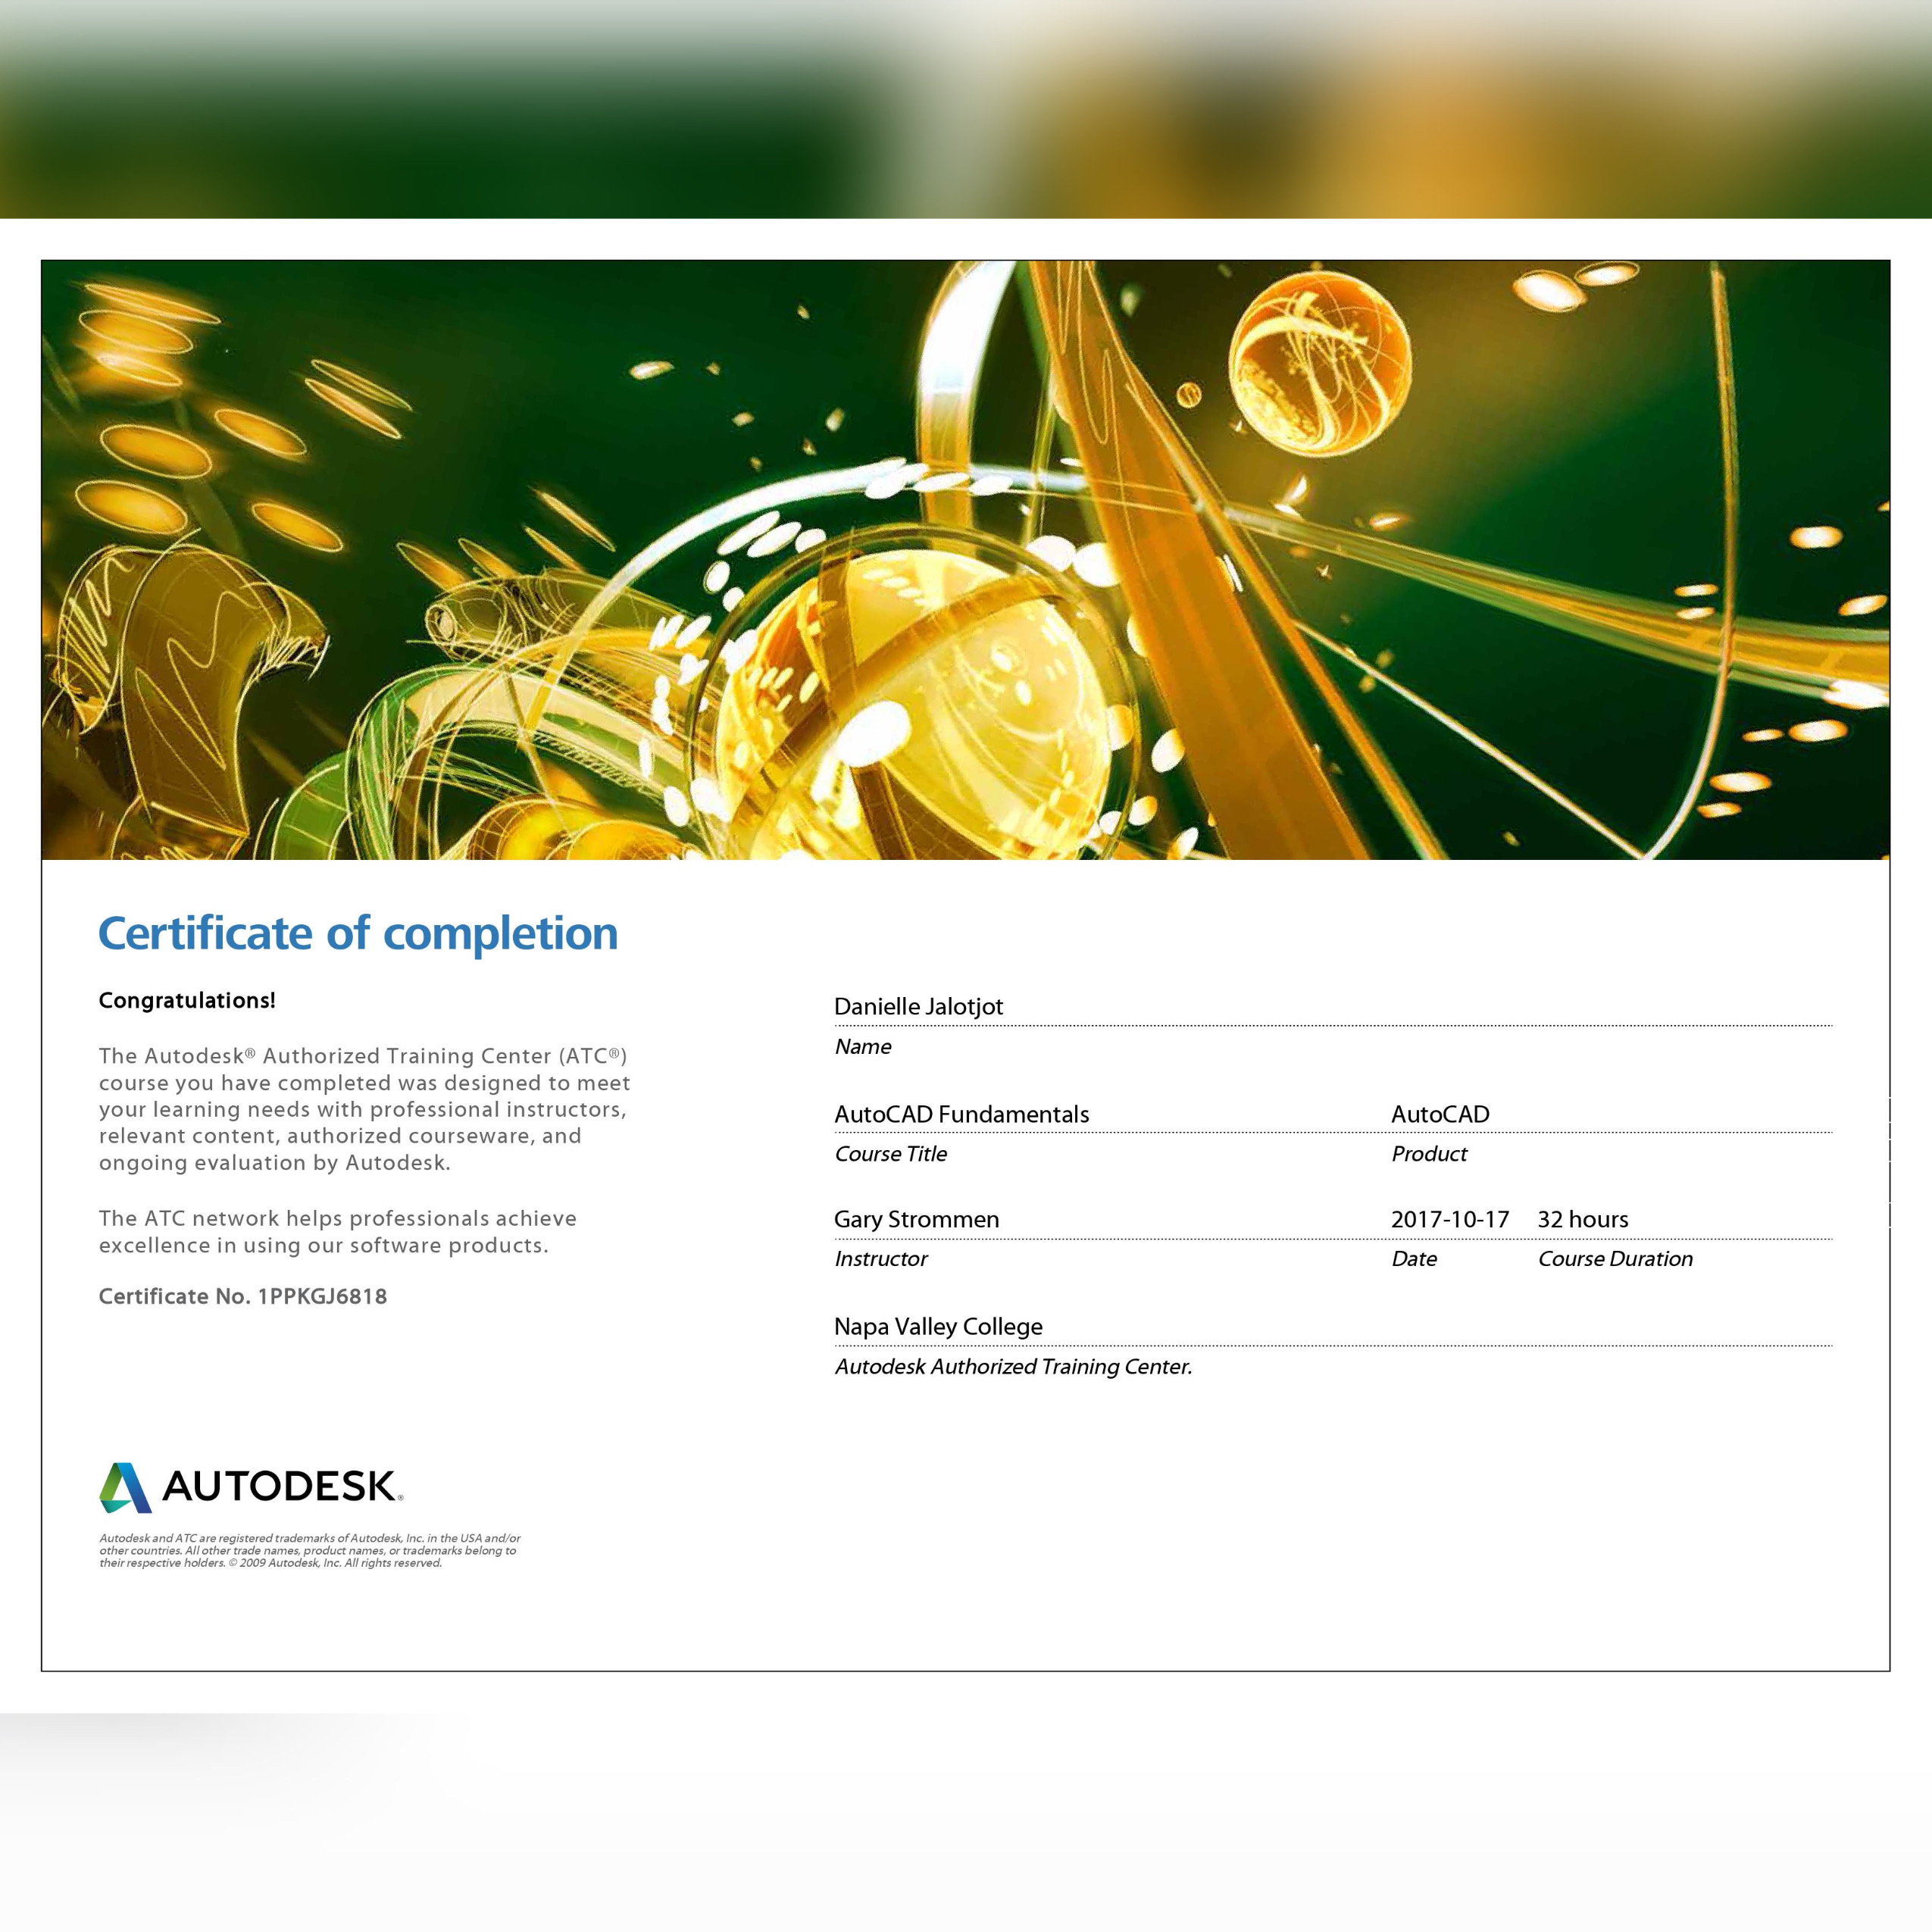Click 'Certificate No. 1PPKGJ6818'

tap(243, 1297)
